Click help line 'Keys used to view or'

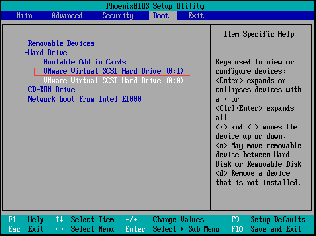click(x=254, y=62)
